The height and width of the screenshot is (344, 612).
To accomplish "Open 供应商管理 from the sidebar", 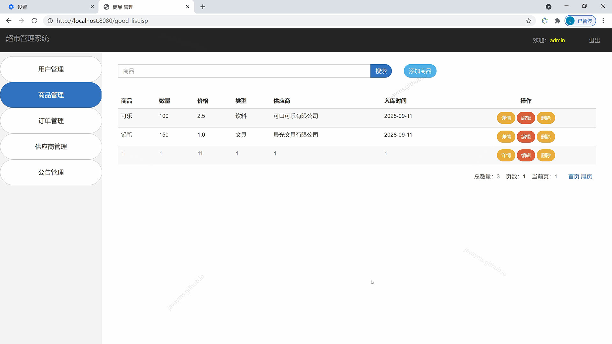I will click(51, 147).
